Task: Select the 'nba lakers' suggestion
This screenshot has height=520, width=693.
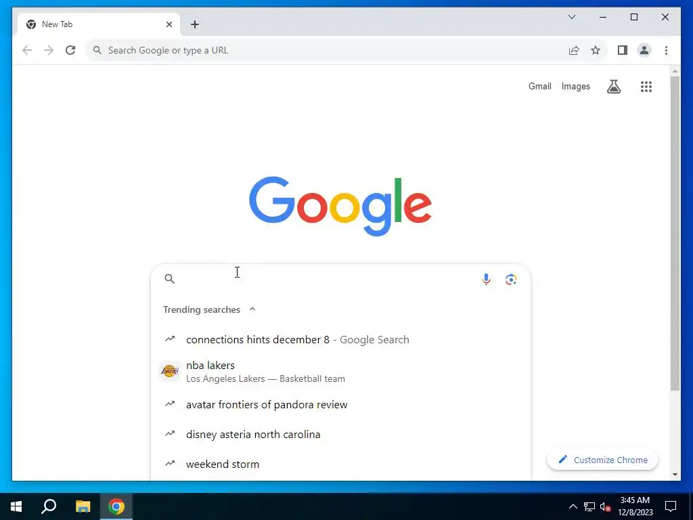Action: click(x=341, y=372)
